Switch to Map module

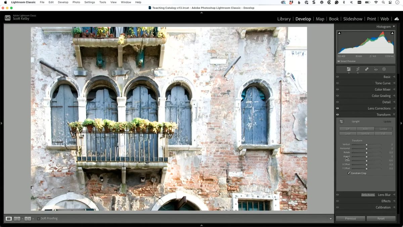320,19
